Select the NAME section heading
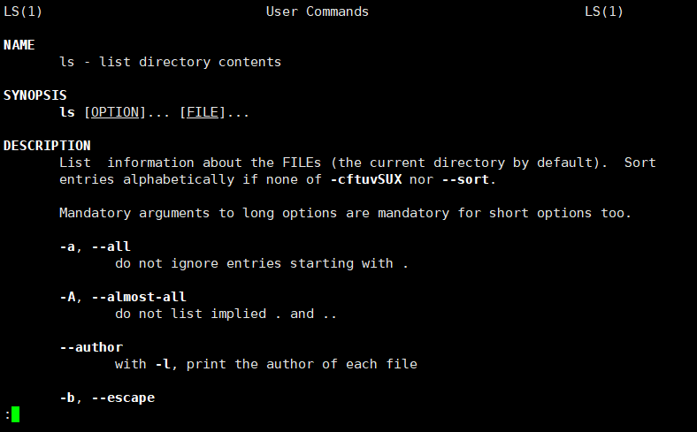Image resolution: width=697 pixels, height=432 pixels. coord(18,45)
